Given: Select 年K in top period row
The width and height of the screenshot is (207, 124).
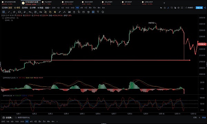Looking at the screenshot, I should (x=103, y=8).
